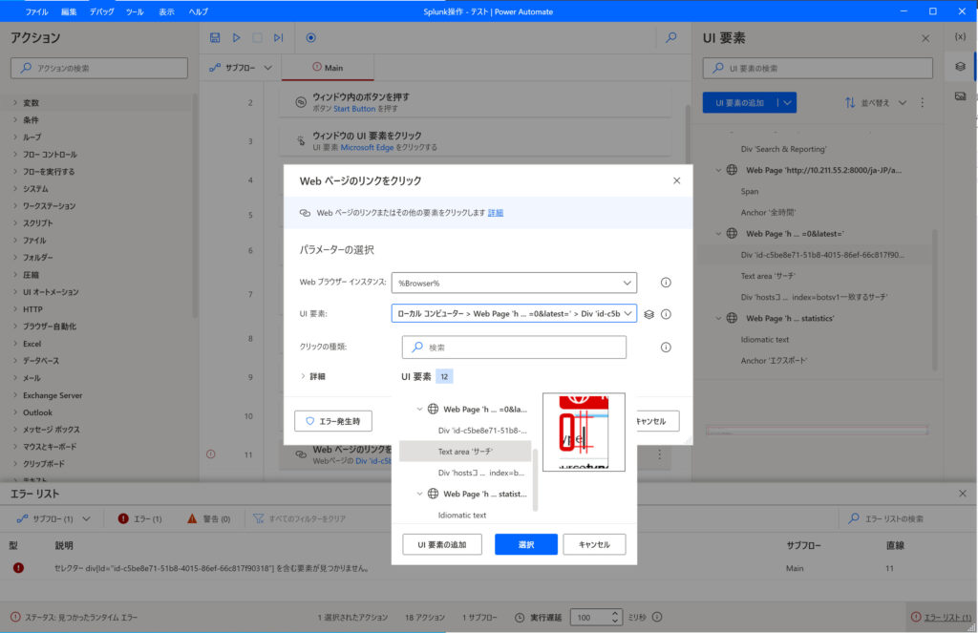This screenshot has height=633, width=978.
Task: Open more options for action 11
Action: click(x=659, y=454)
